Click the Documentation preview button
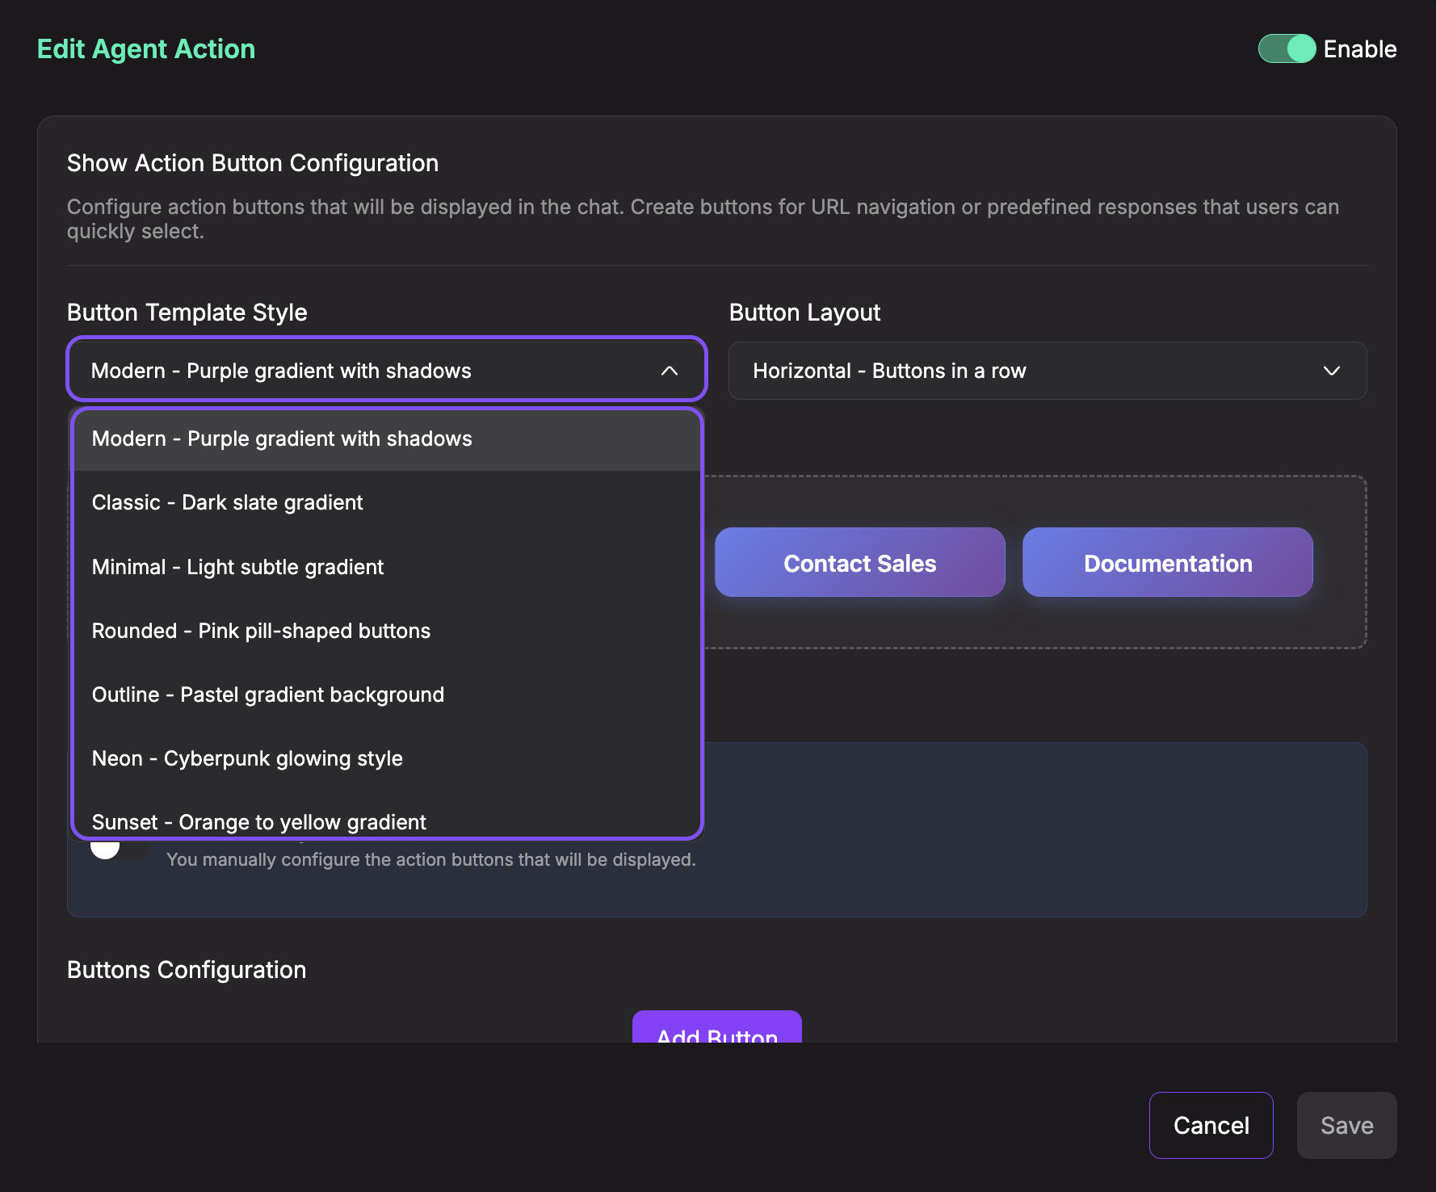The height and width of the screenshot is (1192, 1436). tap(1167, 563)
